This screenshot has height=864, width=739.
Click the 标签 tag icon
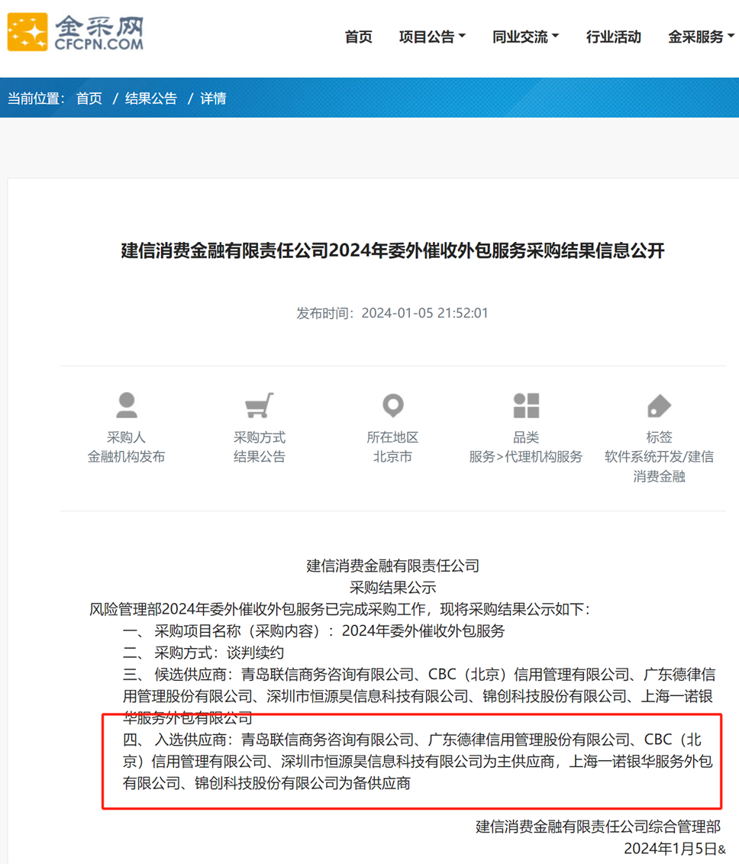click(659, 406)
